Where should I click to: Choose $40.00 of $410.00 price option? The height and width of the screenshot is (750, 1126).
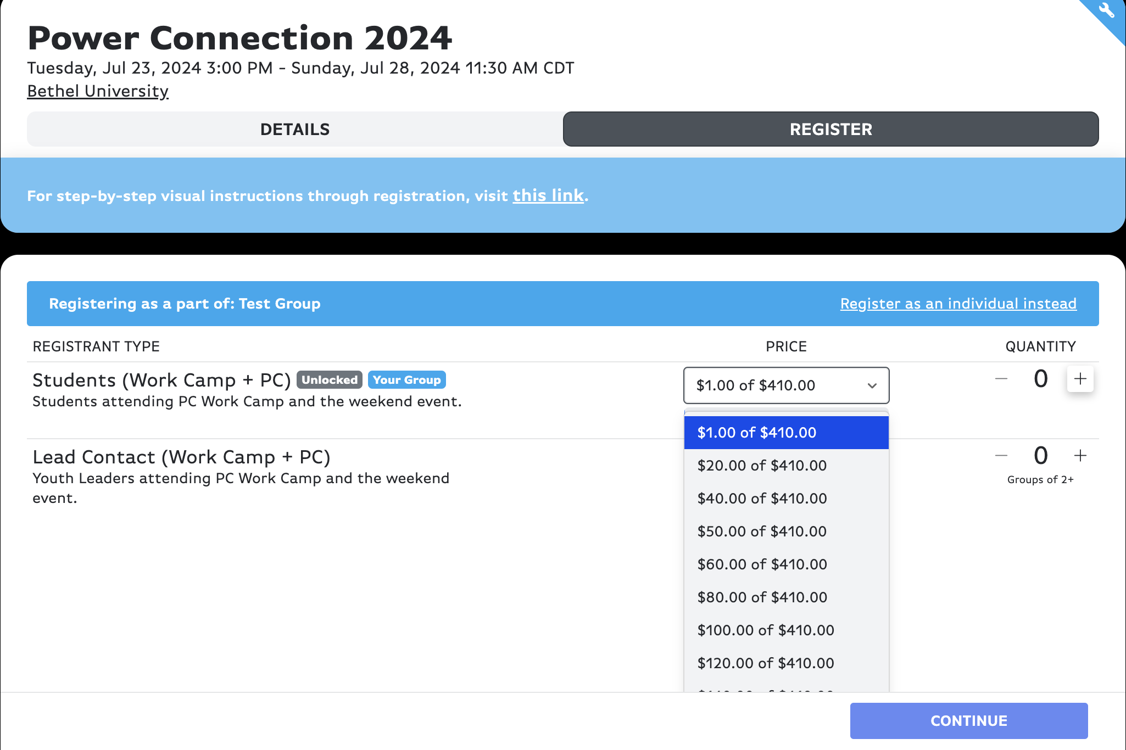point(787,499)
